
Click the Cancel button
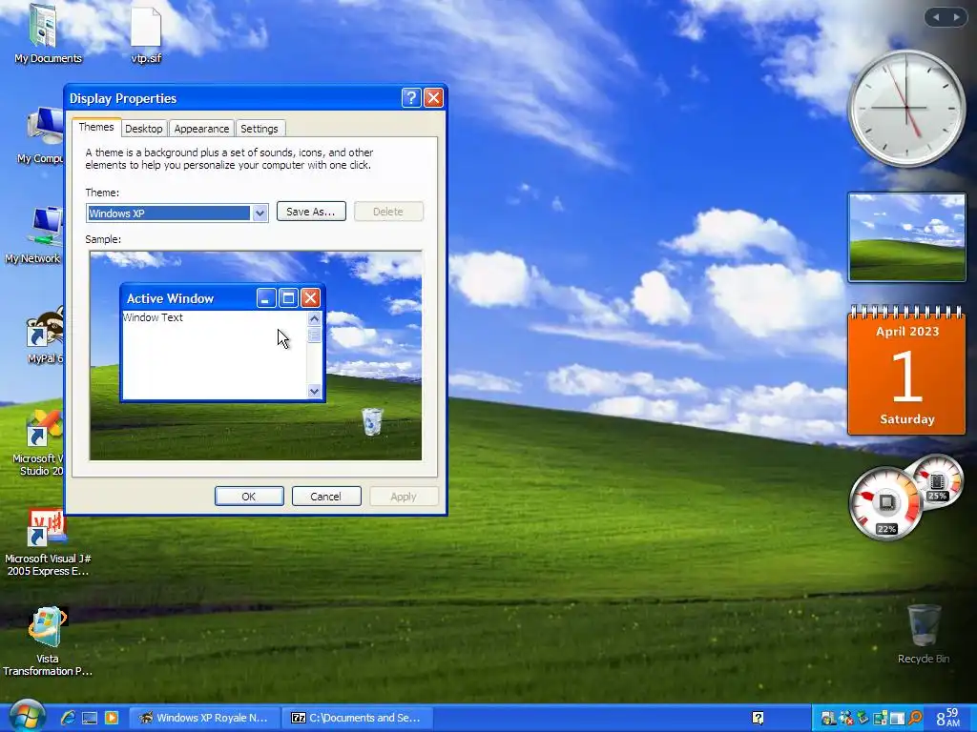326,496
